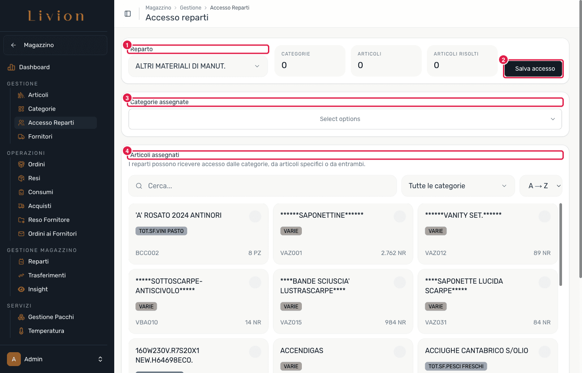Viewport: 582px width, 373px height.
Task: Click the articles list vertical scrollbar
Action: 561,245
